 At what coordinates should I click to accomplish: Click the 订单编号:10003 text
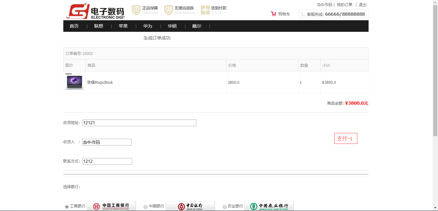tap(79, 54)
